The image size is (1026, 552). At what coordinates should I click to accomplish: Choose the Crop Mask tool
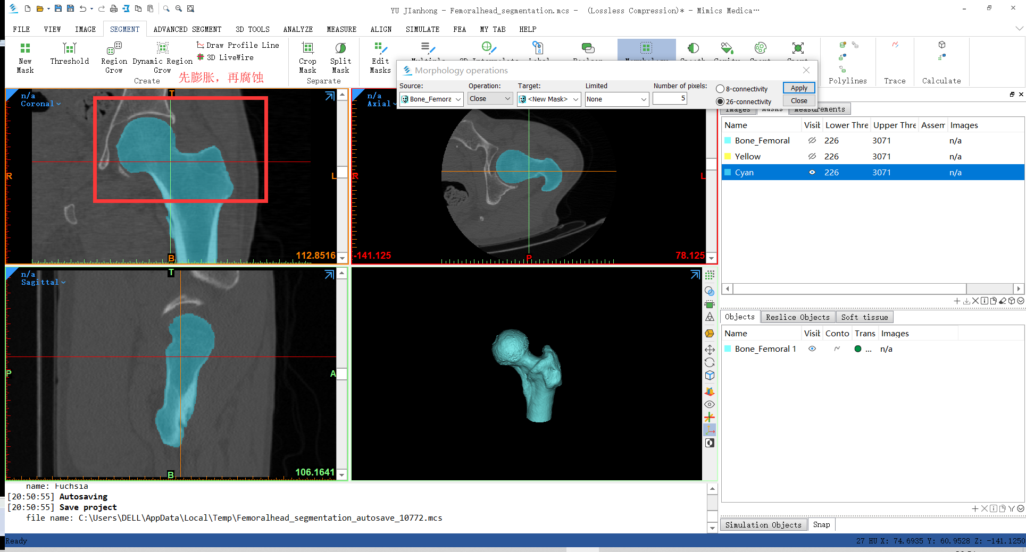click(x=307, y=58)
